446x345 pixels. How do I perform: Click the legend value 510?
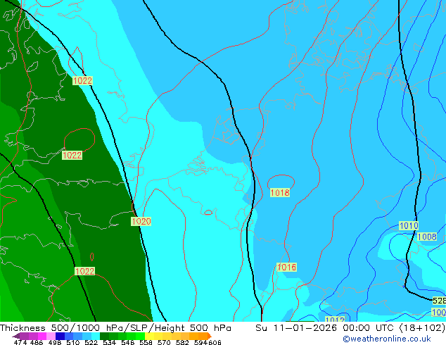[73, 342]
